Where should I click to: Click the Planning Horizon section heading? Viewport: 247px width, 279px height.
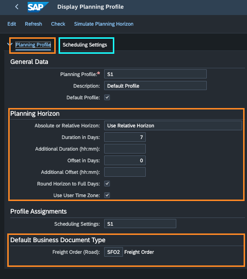coord(35,113)
